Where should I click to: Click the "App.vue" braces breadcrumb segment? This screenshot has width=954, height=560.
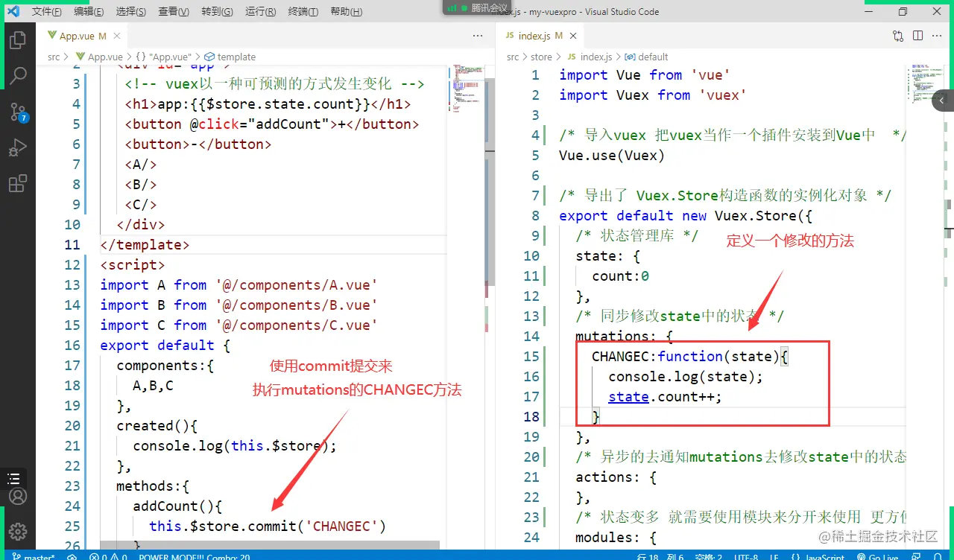click(x=164, y=57)
